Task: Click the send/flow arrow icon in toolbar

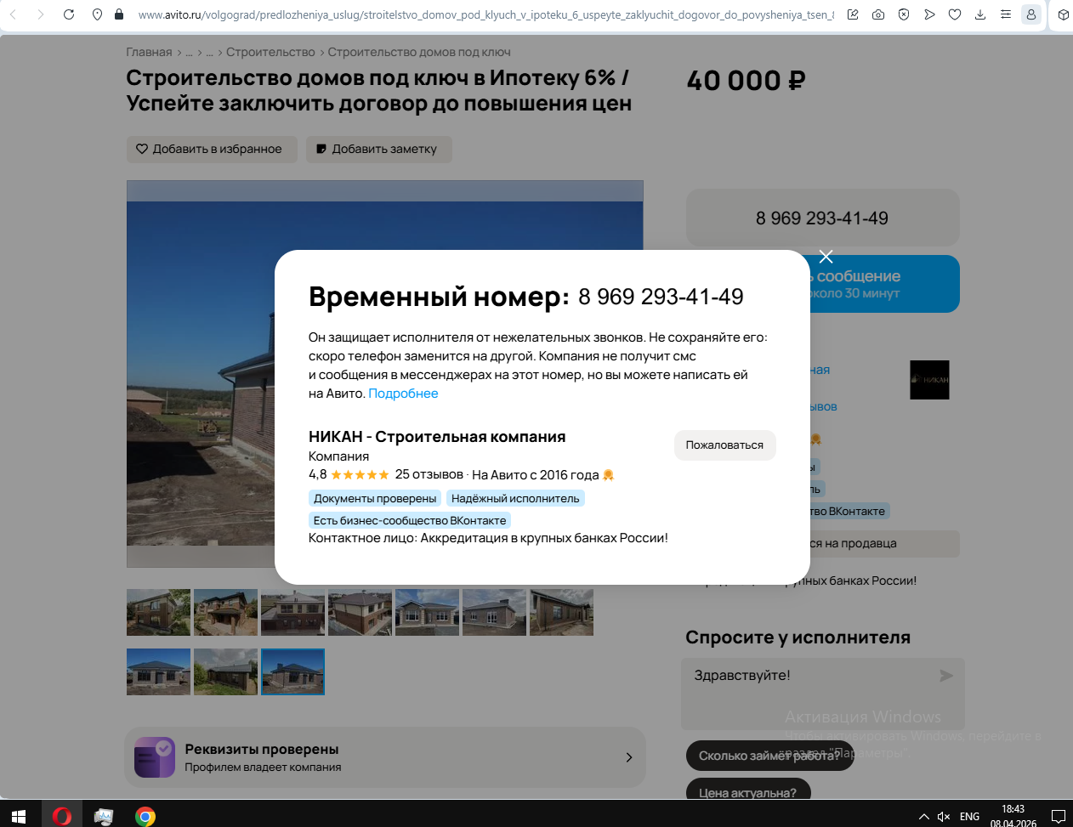Action: [x=929, y=14]
